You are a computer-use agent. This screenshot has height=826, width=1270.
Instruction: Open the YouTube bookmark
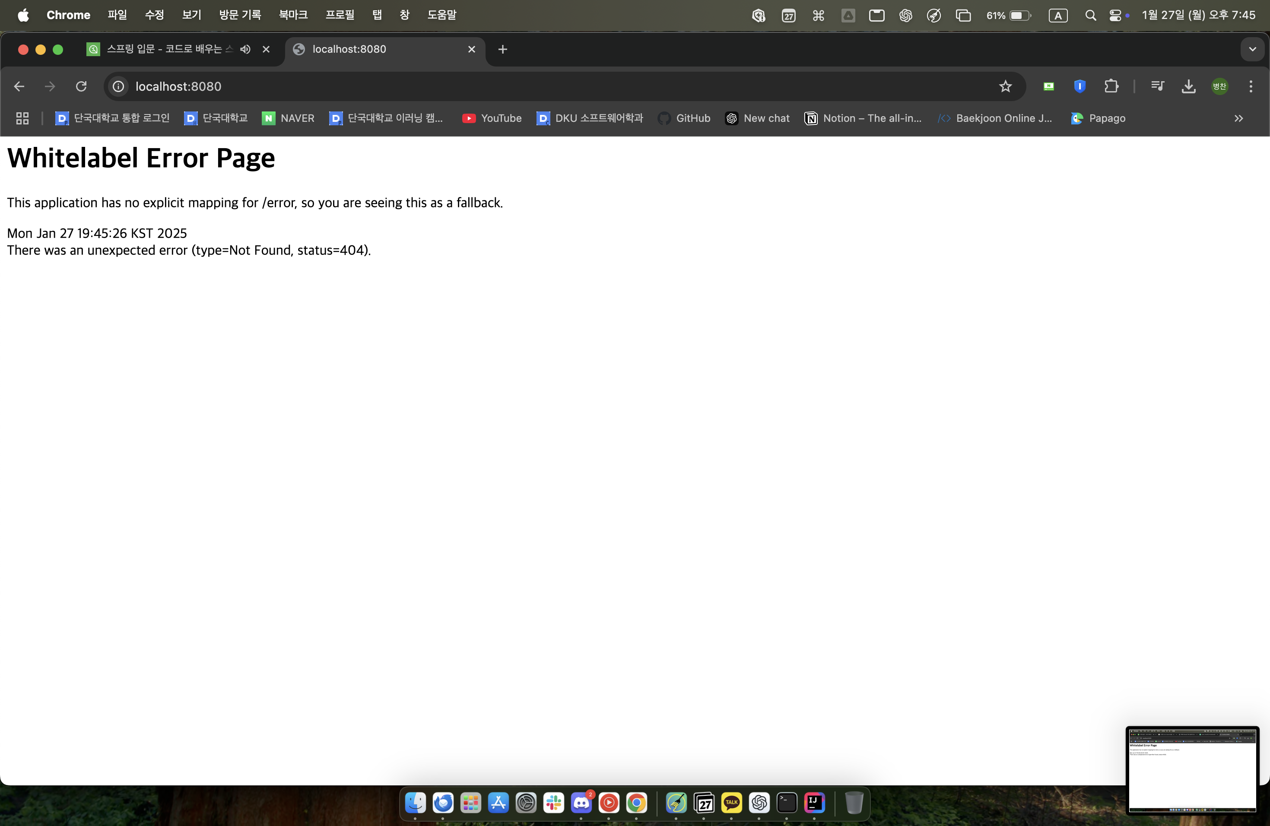click(x=492, y=118)
